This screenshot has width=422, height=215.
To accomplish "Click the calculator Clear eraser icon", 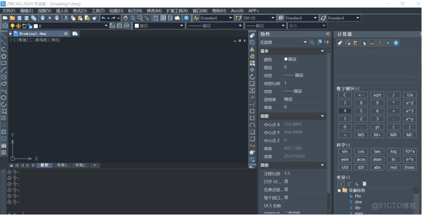I will click(340, 43).
